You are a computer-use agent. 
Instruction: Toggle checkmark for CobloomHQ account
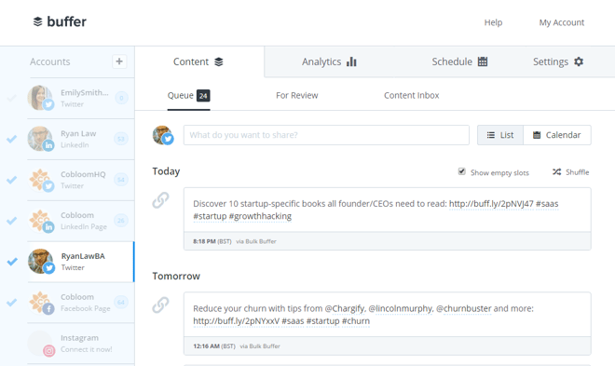(12, 180)
